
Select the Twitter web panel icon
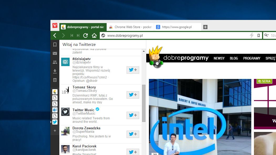click(x=55, y=122)
